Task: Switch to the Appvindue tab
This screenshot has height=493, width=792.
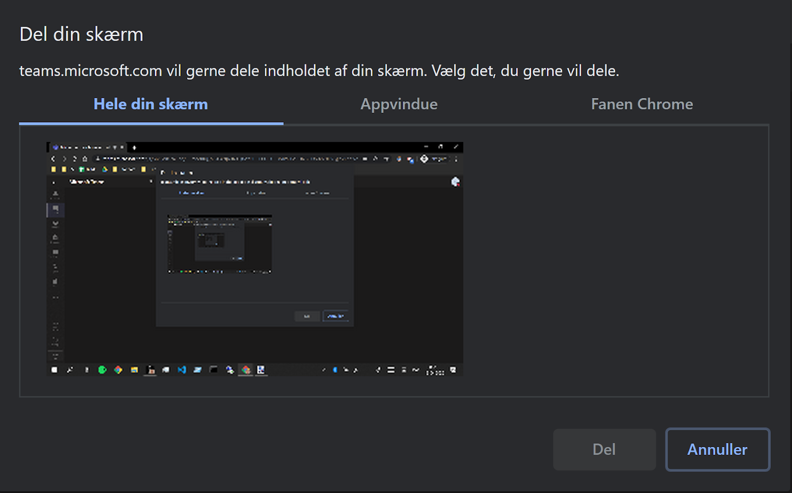Action: point(398,104)
